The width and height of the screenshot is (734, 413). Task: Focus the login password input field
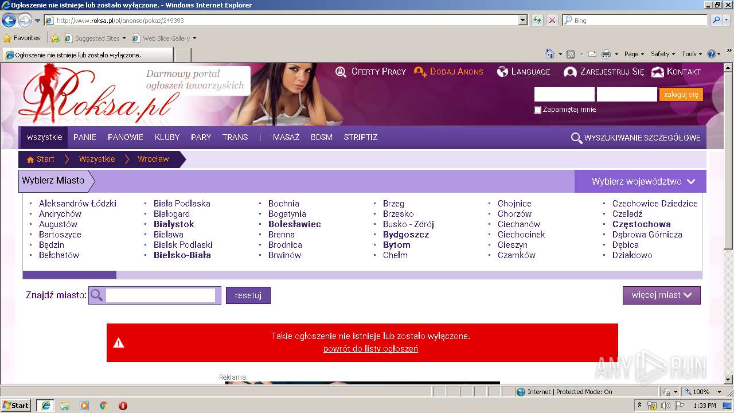(x=627, y=95)
